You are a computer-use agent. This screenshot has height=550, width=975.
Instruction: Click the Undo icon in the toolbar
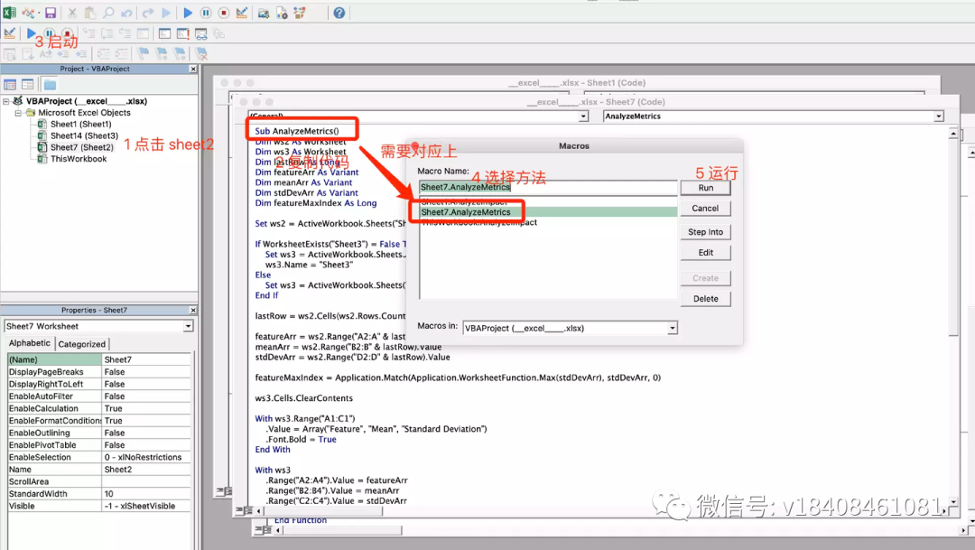(126, 12)
